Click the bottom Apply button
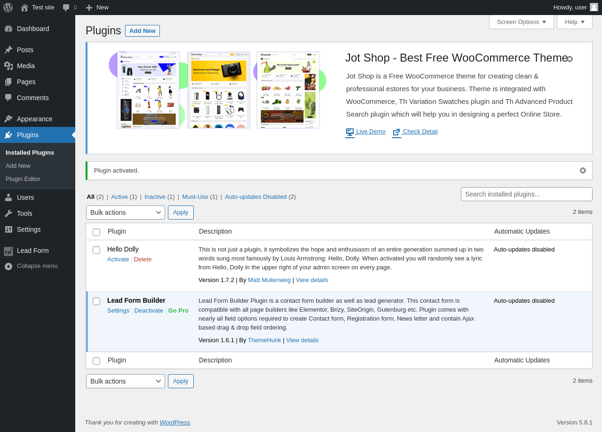The image size is (602, 432). pos(181,381)
